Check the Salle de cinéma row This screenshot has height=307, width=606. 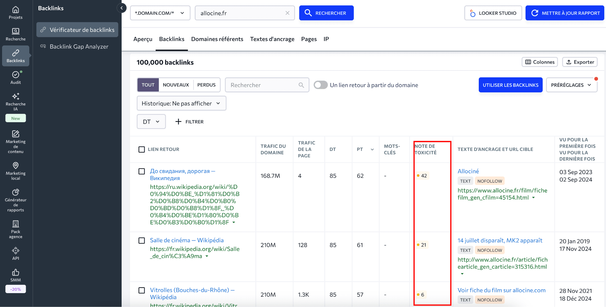pos(142,241)
